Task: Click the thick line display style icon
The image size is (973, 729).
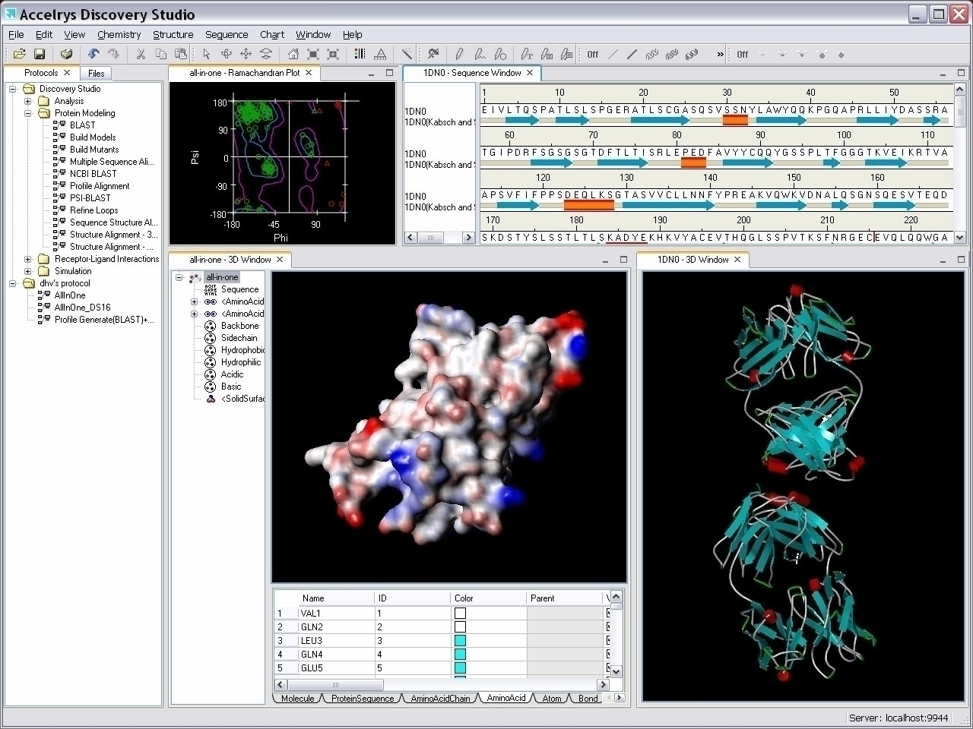Action: [632, 54]
